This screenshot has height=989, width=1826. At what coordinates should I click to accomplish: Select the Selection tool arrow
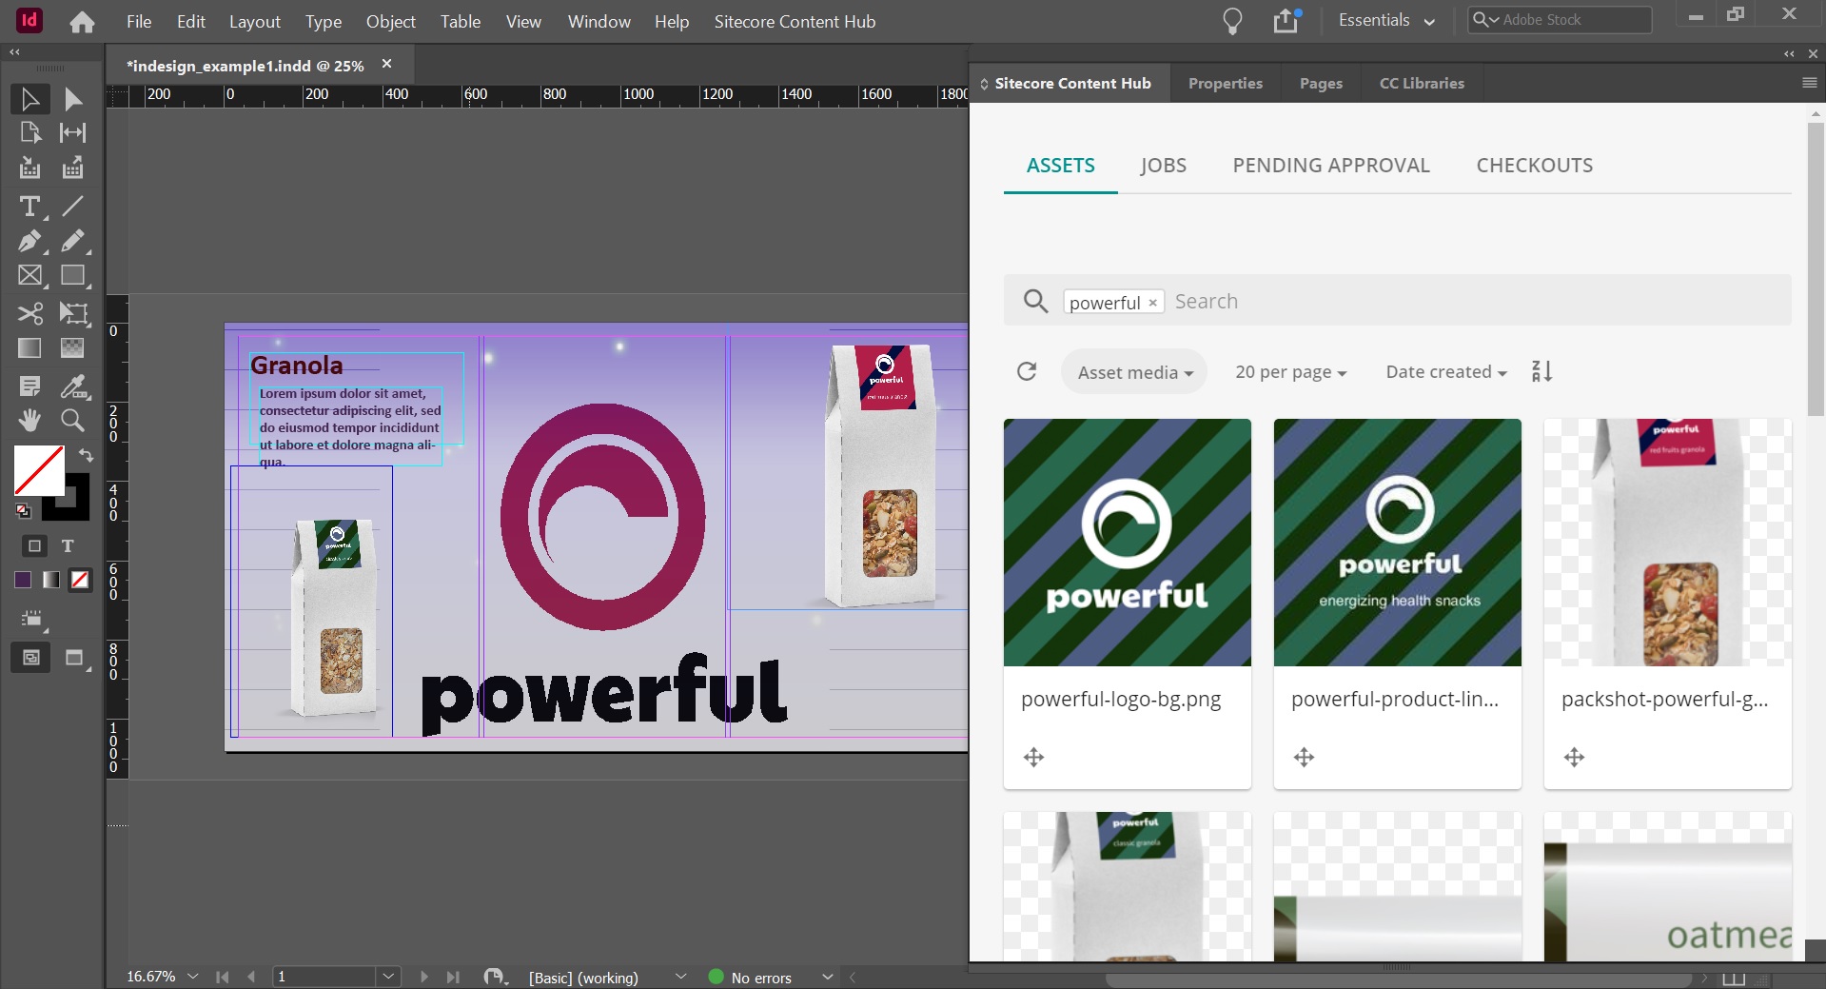(x=29, y=99)
